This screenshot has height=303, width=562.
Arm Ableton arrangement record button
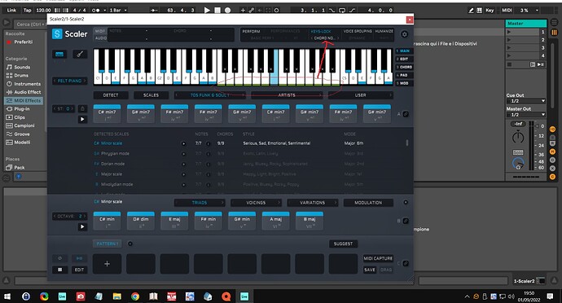tap(227, 10)
